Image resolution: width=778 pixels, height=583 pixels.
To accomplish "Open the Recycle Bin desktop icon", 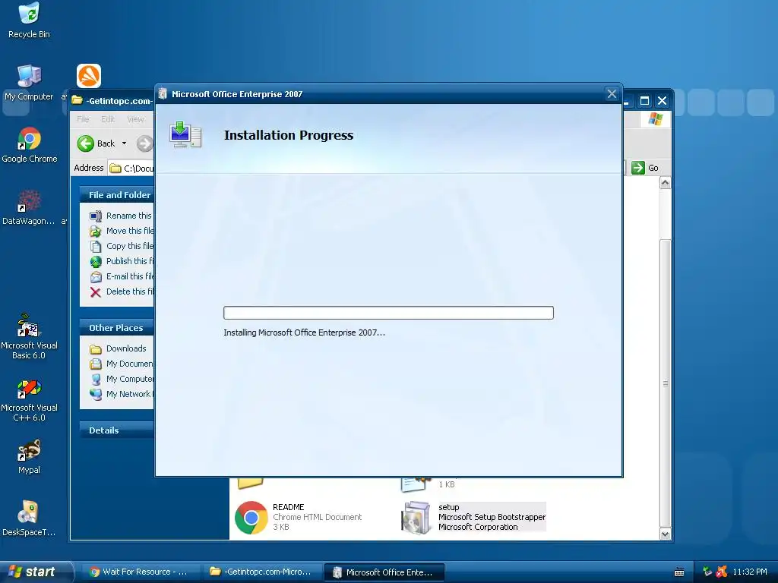I will pyautogui.click(x=29, y=20).
